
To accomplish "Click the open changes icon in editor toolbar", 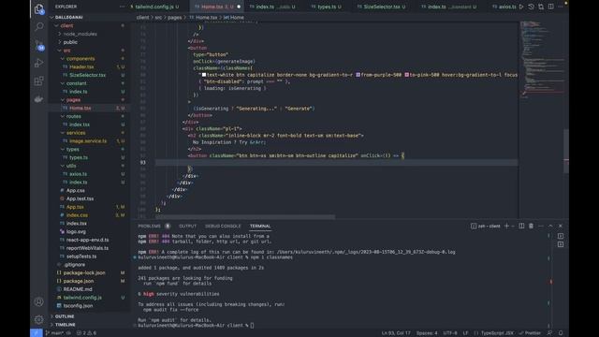I will tap(541, 7).
